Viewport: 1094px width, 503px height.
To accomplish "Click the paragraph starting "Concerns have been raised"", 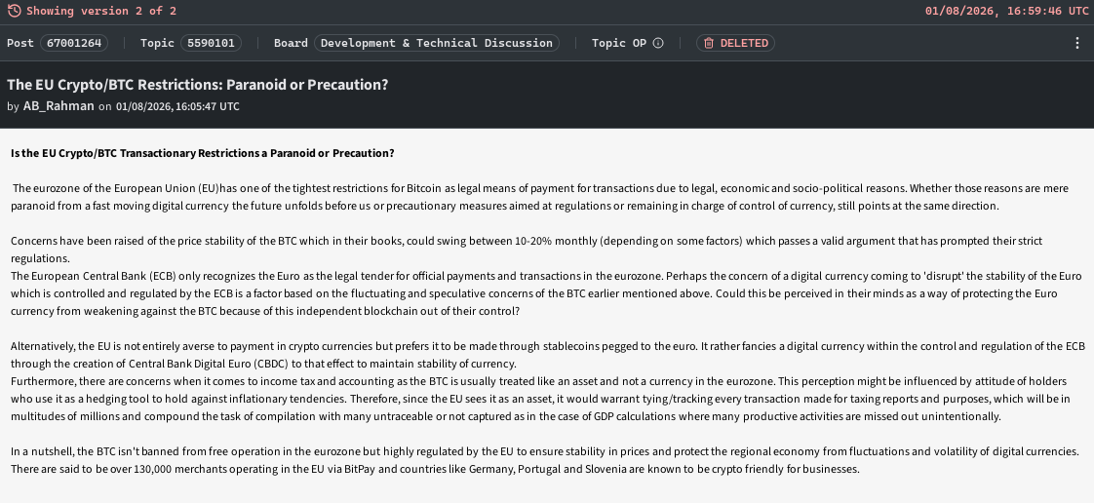I will [x=527, y=250].
